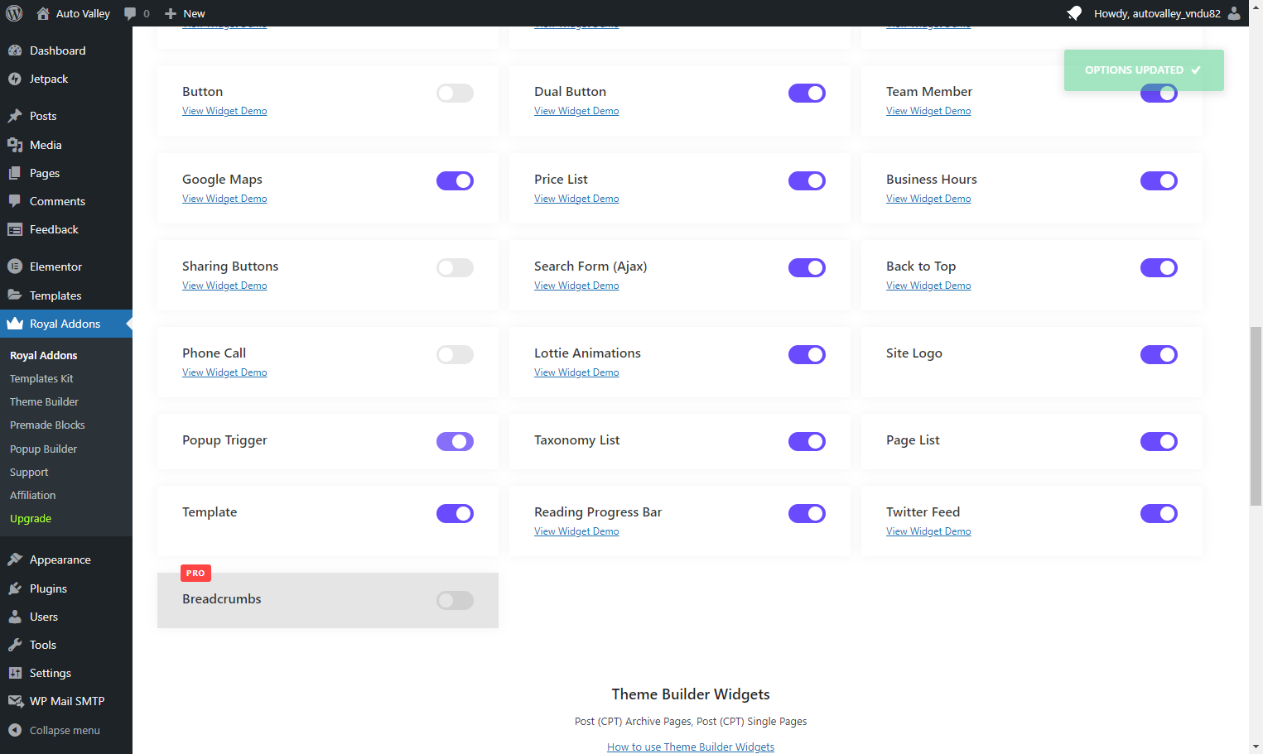Click the Plugins plug icon

15,588
